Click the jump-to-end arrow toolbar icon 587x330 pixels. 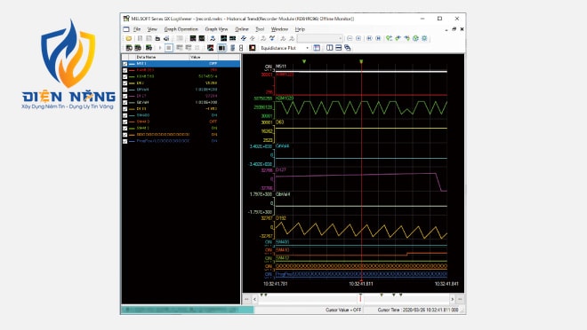coord(379,38)
